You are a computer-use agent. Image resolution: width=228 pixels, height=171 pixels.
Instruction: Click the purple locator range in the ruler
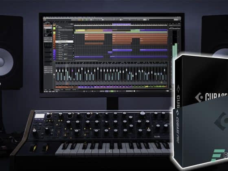[x=121, y=24]
